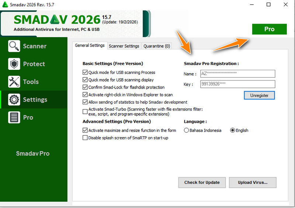
Task: Click the green Pro badge button
Action: [x=270, y=29]
